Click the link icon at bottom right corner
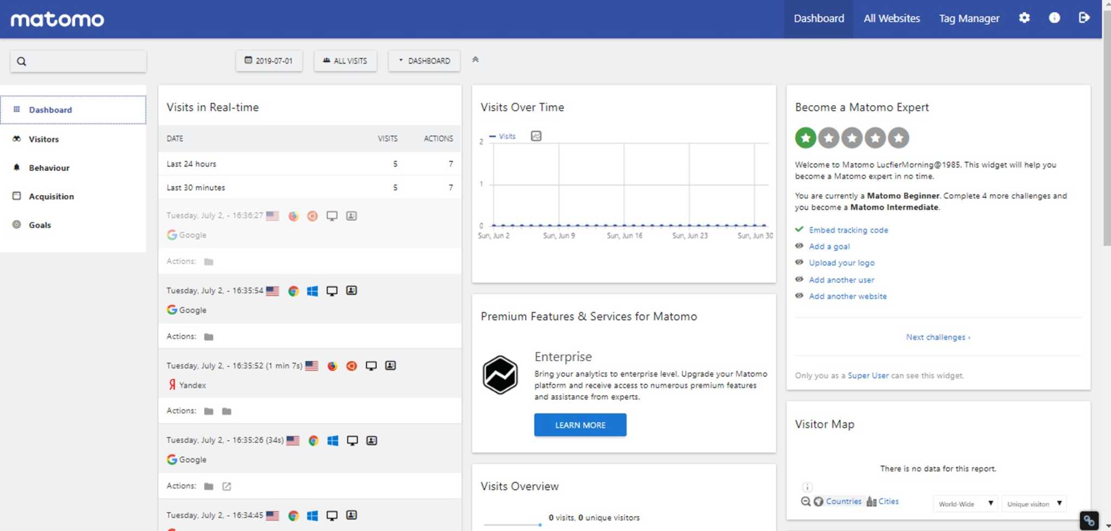This screenshot has height=531, width=1111. click(1089, 521)
